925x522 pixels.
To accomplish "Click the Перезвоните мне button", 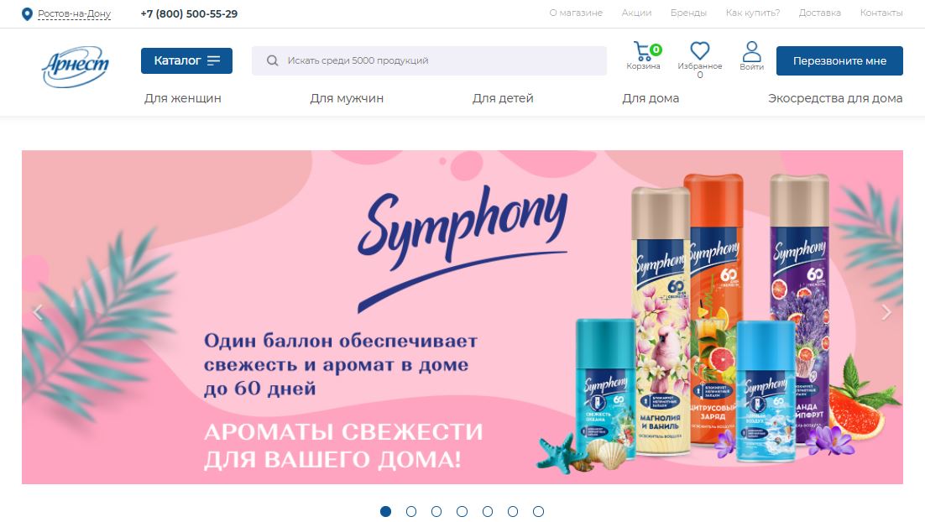I will (x=839, y=60).
